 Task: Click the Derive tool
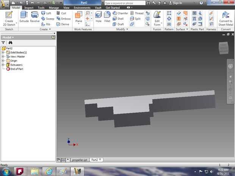(x=63, y=24)
